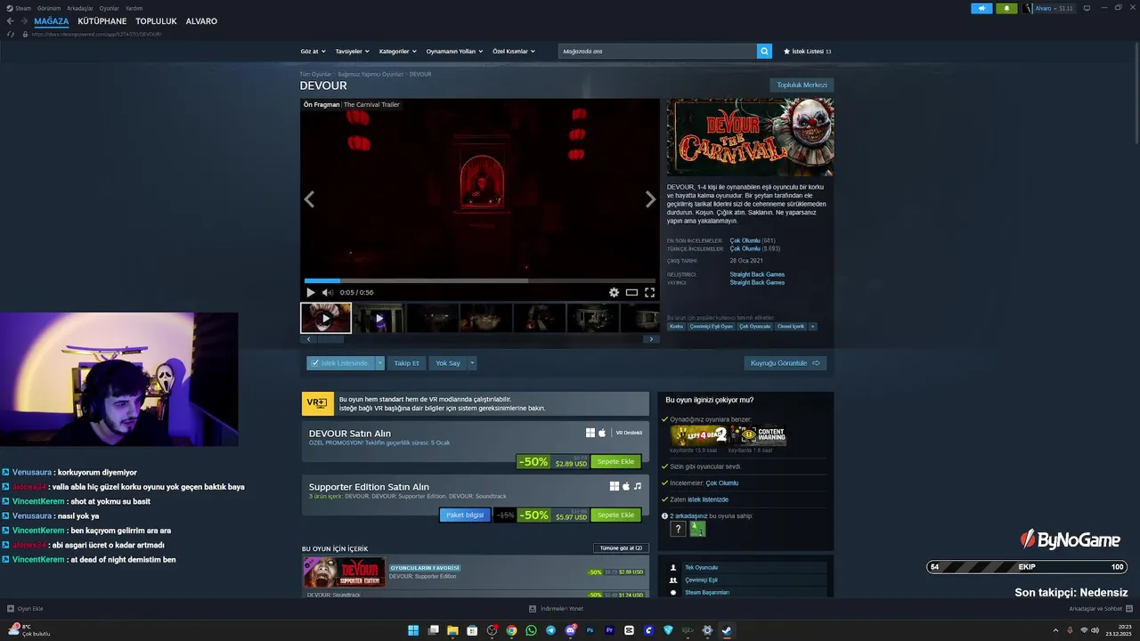Mute the trailer volume icon
Viewport: 1140px width, 641px height.
(x=327, y=292)
